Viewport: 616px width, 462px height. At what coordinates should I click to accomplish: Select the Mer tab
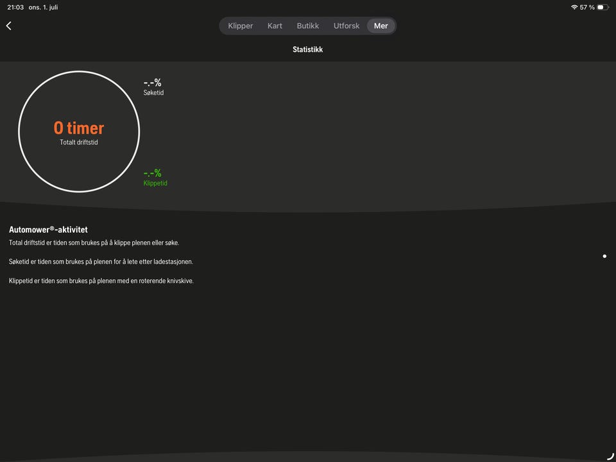point(381,26)
